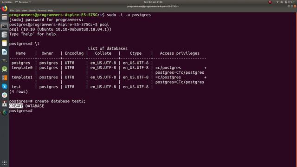Image resolution: width=297 pixels, height=167 pixels.
Task: Click 'List of databases' heading
Action: pyautogui.click(x=108, y=48)
